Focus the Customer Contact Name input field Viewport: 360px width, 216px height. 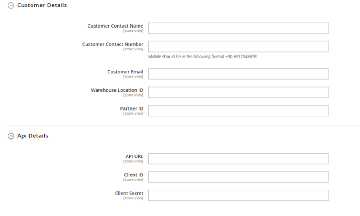click(x=238, y=28)
